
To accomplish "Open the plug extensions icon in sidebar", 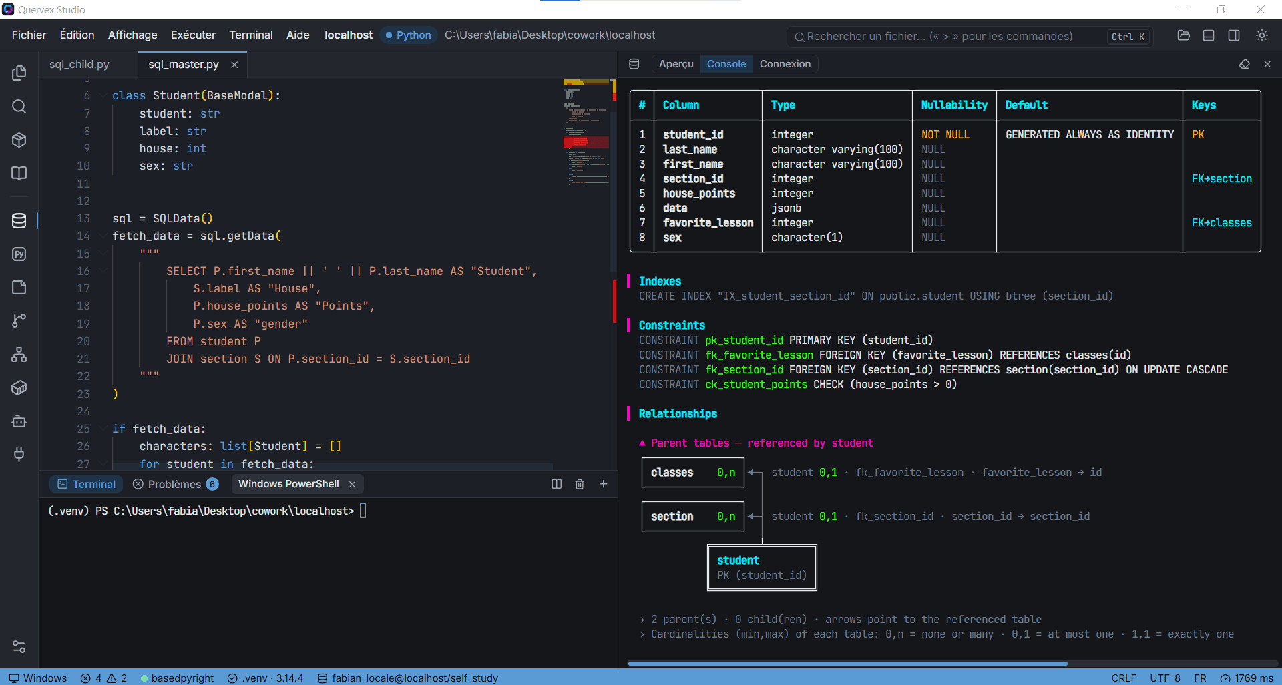I will [x=19, y=454].
